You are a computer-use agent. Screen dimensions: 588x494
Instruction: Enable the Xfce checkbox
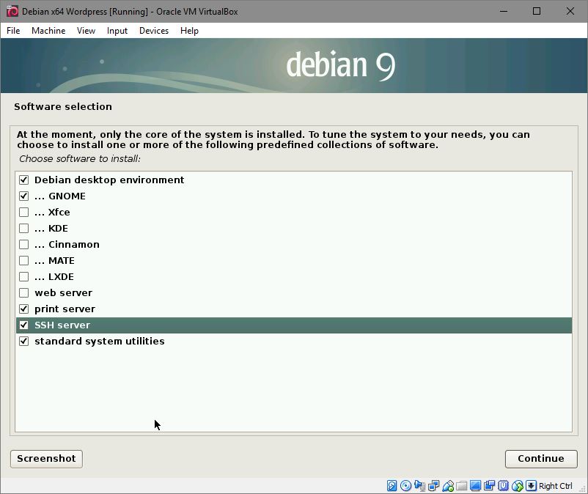(23, 212)
